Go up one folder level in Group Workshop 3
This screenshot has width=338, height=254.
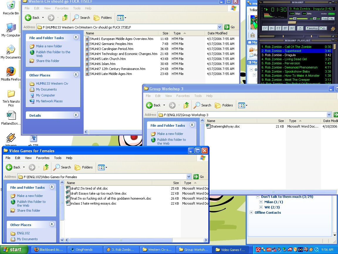click(186, 105)
